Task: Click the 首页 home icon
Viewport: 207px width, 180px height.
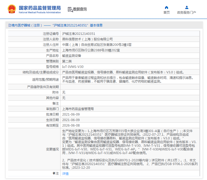Action: [x=166, y=7]
